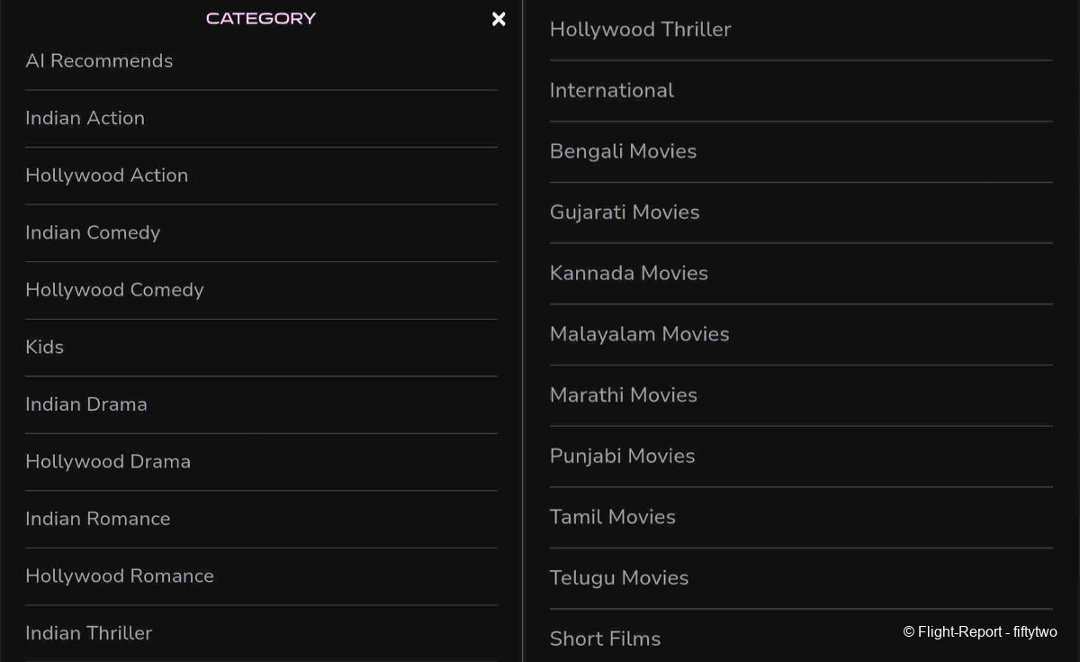Select Bengali Movies
The image size is (1080, 662).
coord(623,151)
